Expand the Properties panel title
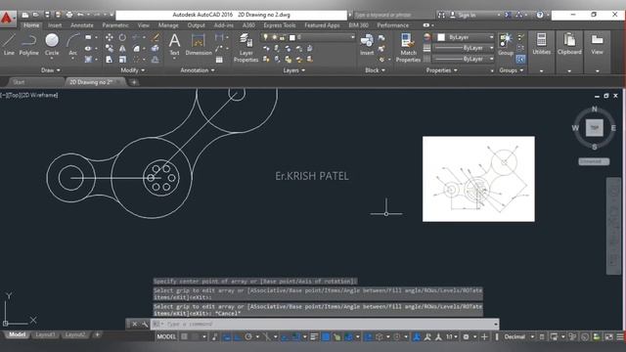The width and height of the screenshot is (626, 352). (441, 70)
